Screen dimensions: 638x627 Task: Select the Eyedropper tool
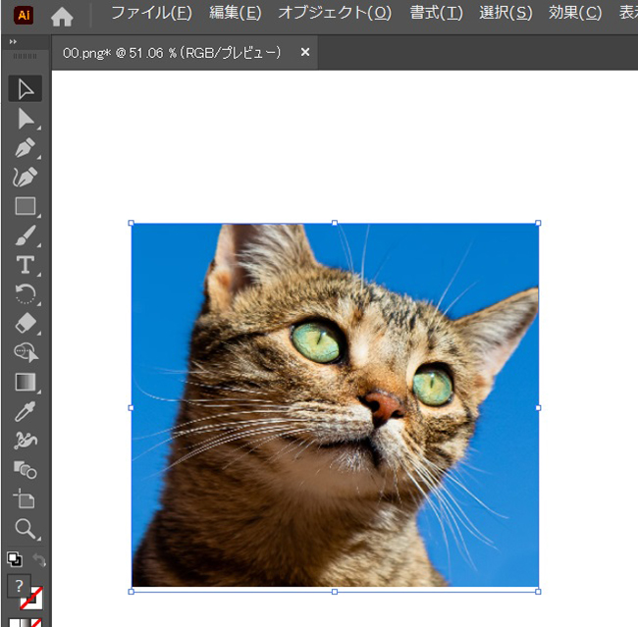25,411
